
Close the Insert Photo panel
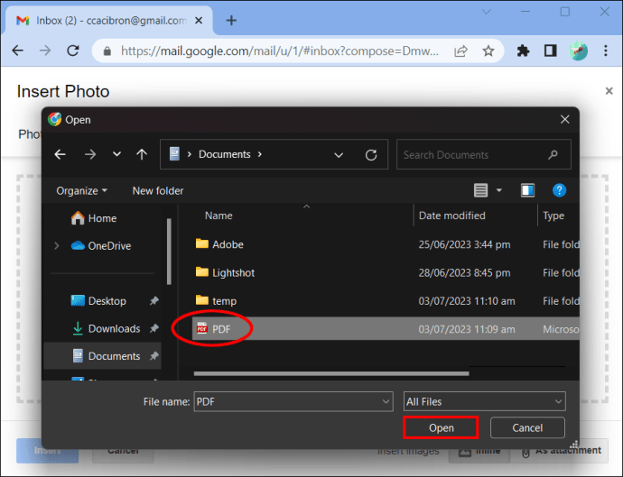pyautogui.click(x=609, y=91)
